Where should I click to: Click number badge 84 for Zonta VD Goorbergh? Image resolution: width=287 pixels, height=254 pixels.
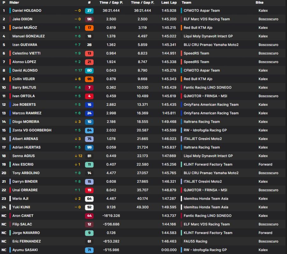pyautogui.click(x=89, y=130)
